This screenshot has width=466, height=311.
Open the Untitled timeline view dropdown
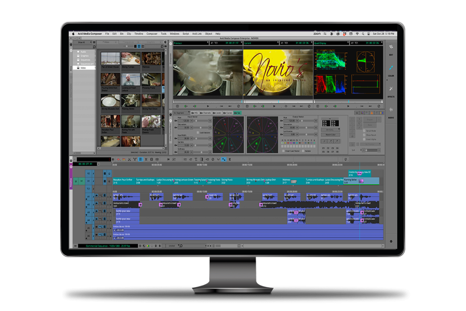click(x=173, y=246)
